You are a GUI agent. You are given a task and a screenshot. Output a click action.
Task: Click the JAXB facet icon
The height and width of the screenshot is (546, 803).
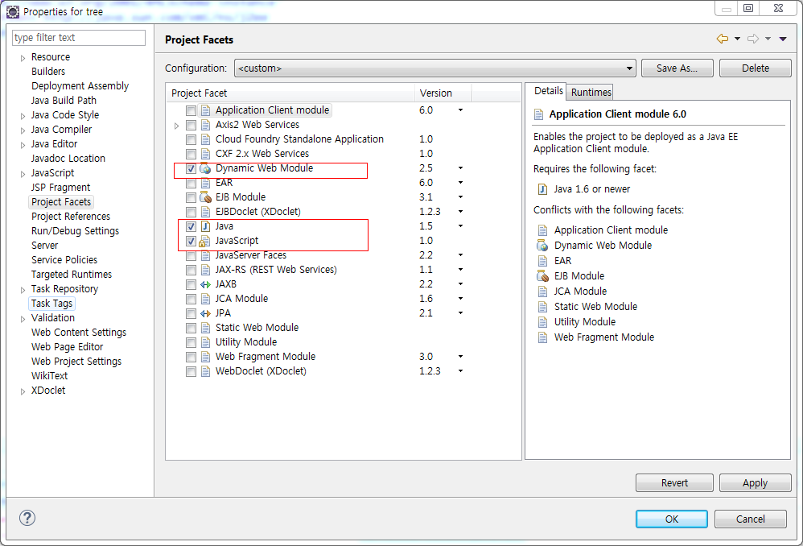[205, 284]
